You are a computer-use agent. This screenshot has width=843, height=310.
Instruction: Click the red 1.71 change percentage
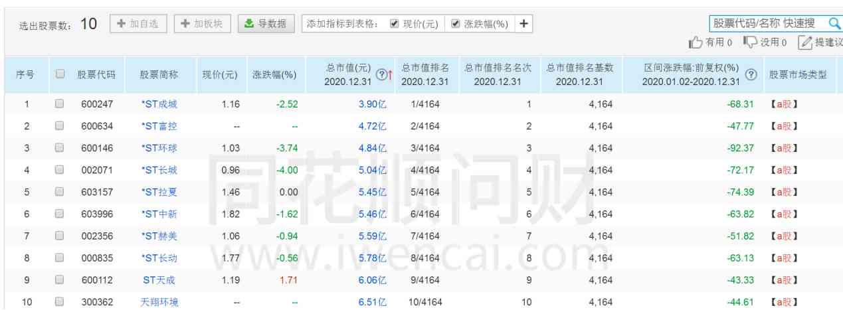click(x=289, y=280)
